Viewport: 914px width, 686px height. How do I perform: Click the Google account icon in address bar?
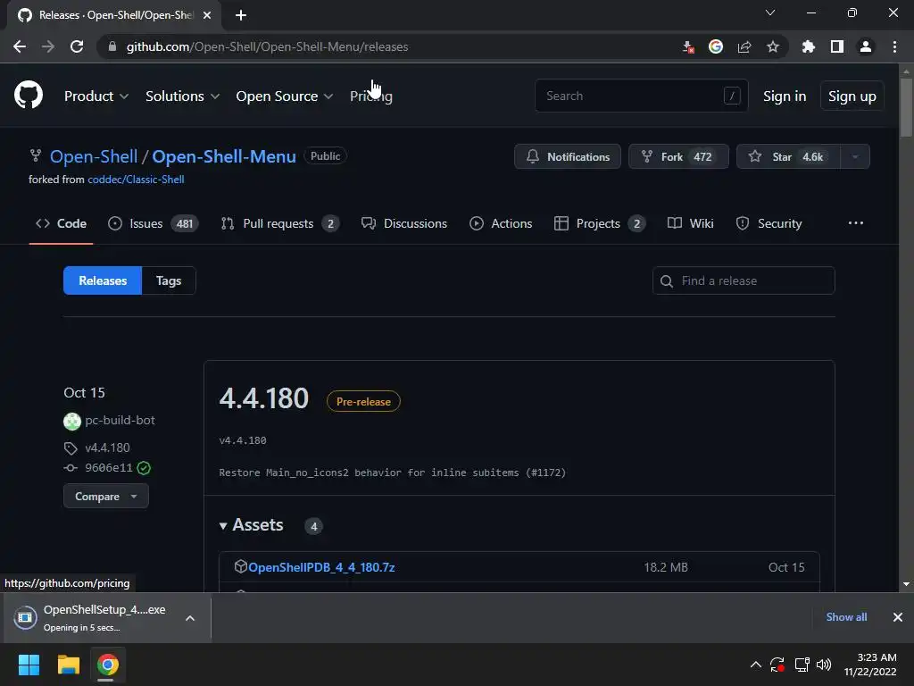716,46
